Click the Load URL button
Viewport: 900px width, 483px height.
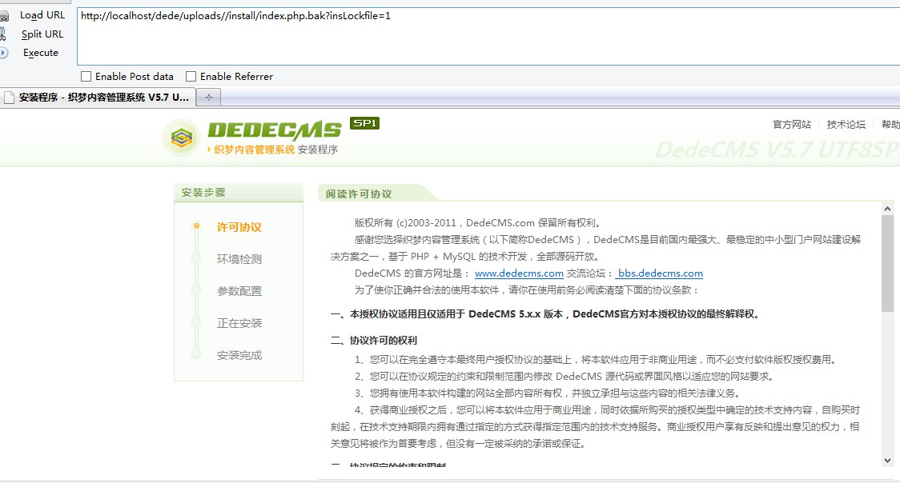tap(42, 15)
